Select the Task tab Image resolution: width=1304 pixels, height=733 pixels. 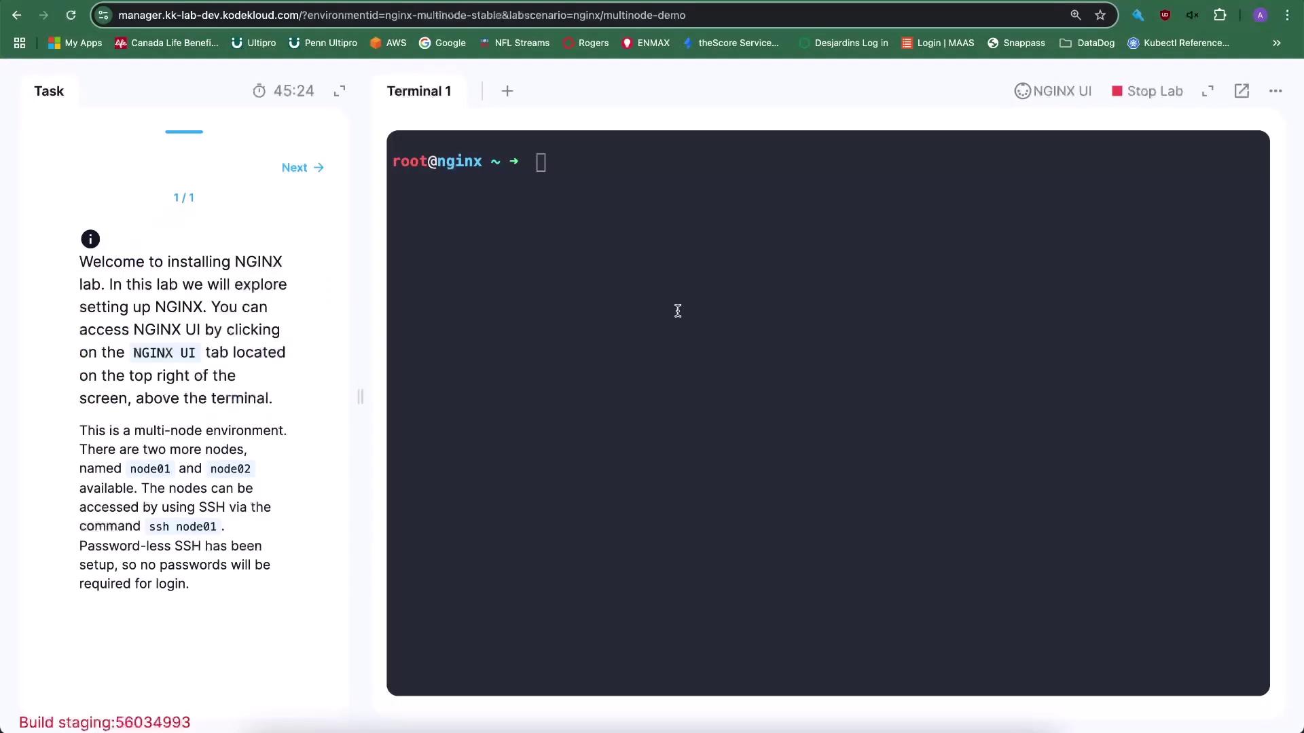(x=49, y=91)
